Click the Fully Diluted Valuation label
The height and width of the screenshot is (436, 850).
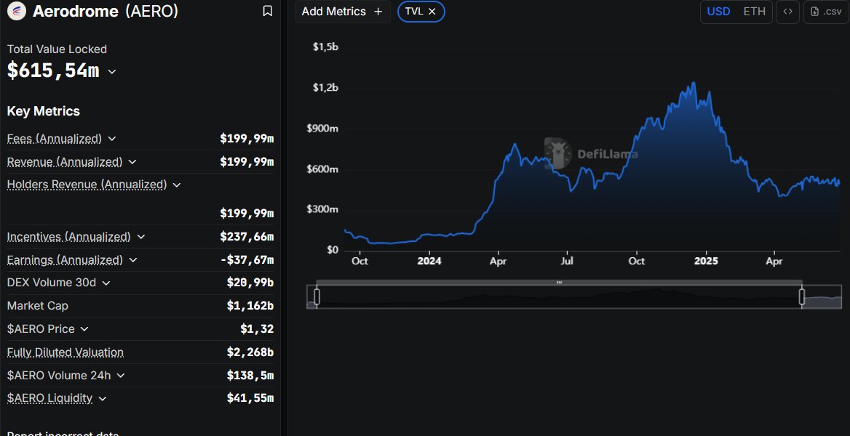[x=65, y=352]
